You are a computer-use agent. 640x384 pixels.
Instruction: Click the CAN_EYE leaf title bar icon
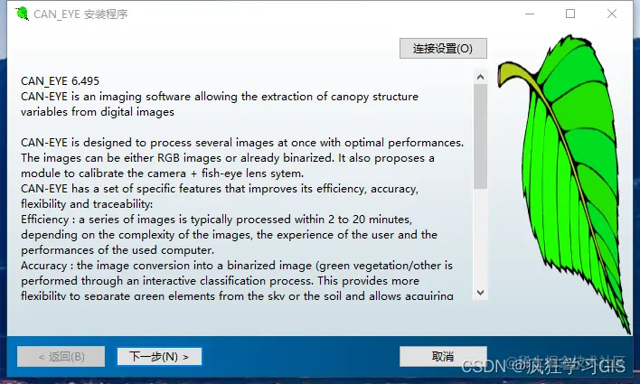pos(22,14)
